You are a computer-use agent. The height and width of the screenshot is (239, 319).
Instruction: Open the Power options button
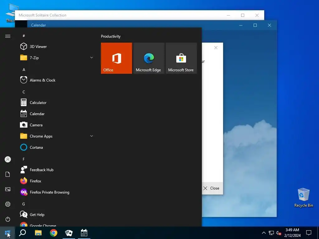pos(8,219)
